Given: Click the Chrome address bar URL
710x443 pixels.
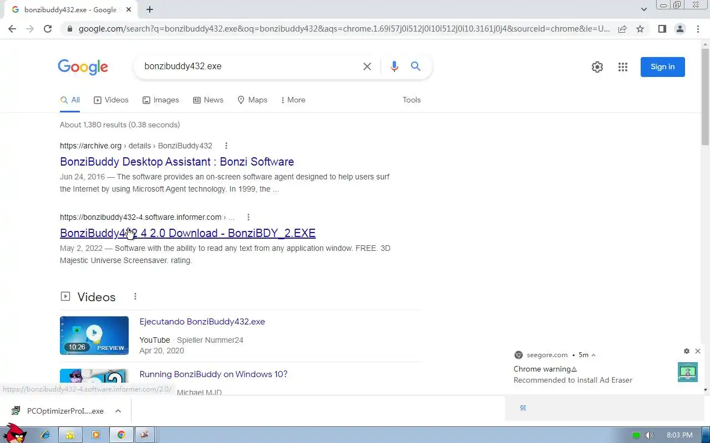Looking at the screenshot, I should (x=344, y=29).
